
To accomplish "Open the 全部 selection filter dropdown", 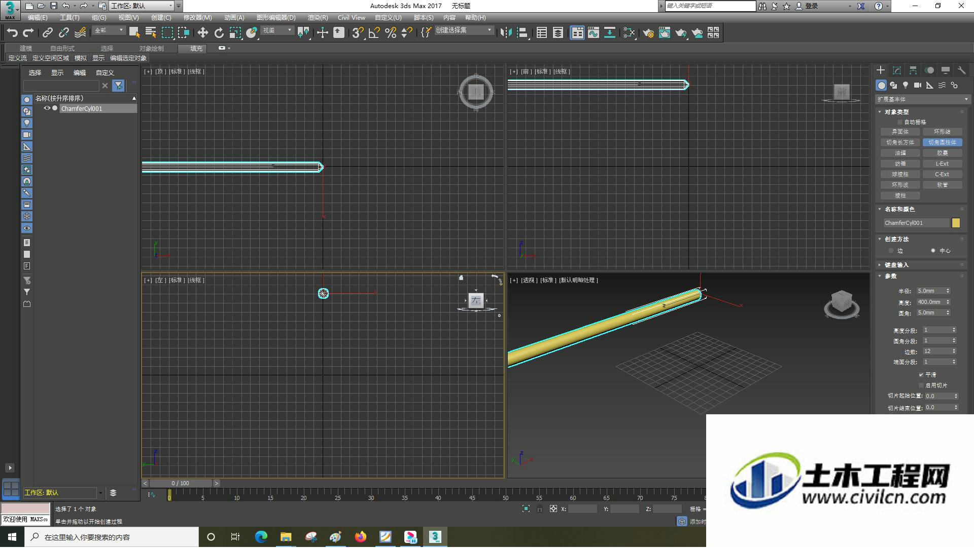I will (x=109, y=31).
